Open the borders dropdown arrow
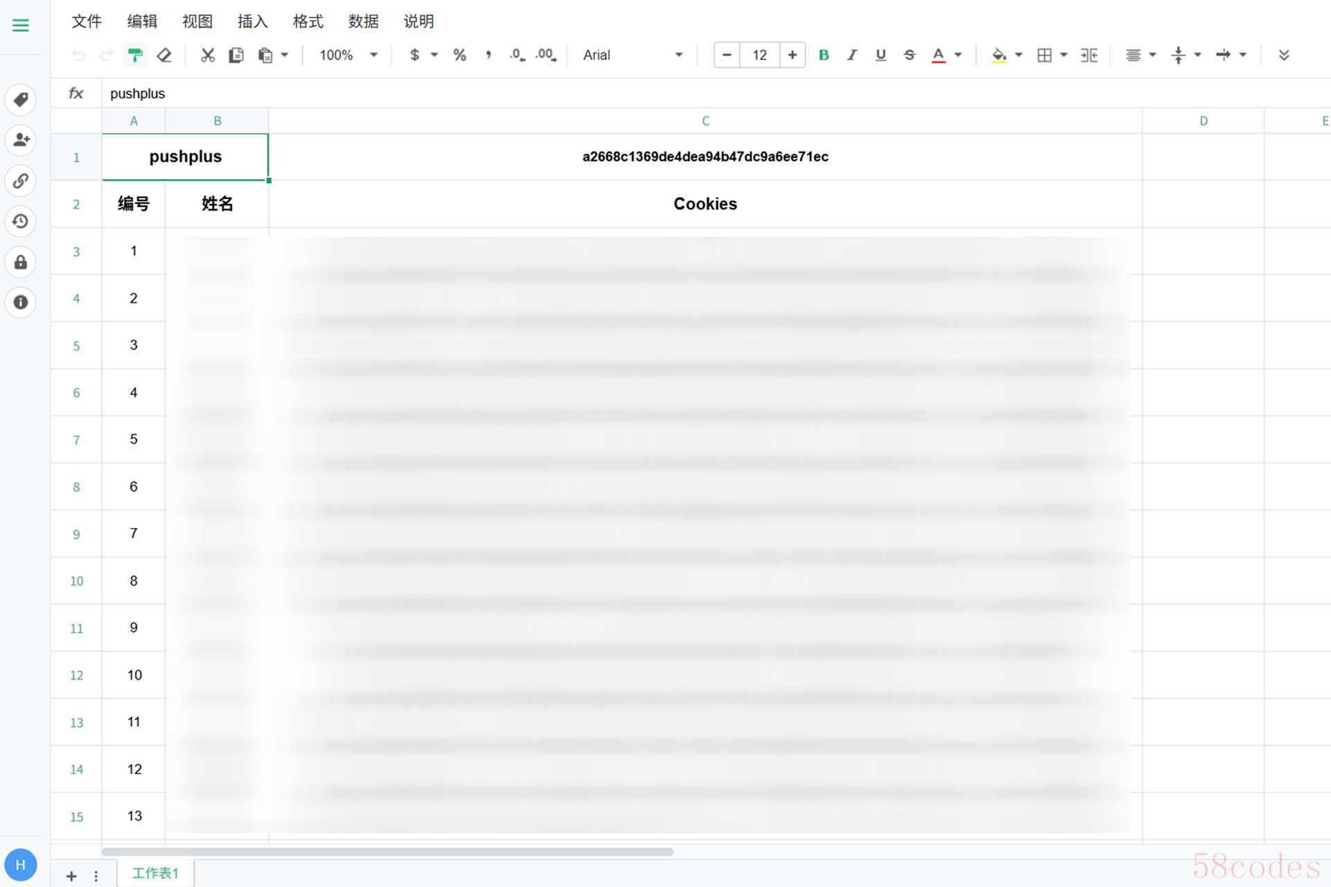The height and width of the screenshot is (887, 1331). 1063,55
